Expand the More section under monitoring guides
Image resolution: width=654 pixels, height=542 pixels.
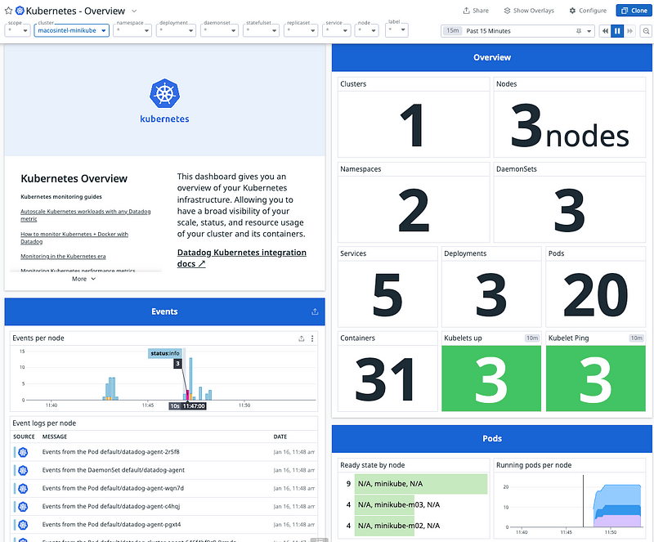83,279
